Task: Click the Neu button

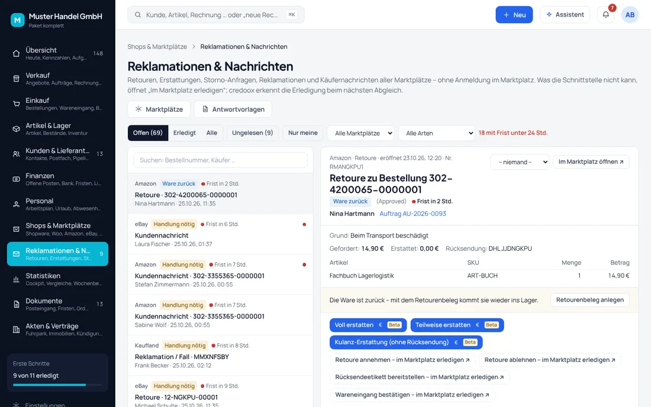Action: tap(514, 15)
